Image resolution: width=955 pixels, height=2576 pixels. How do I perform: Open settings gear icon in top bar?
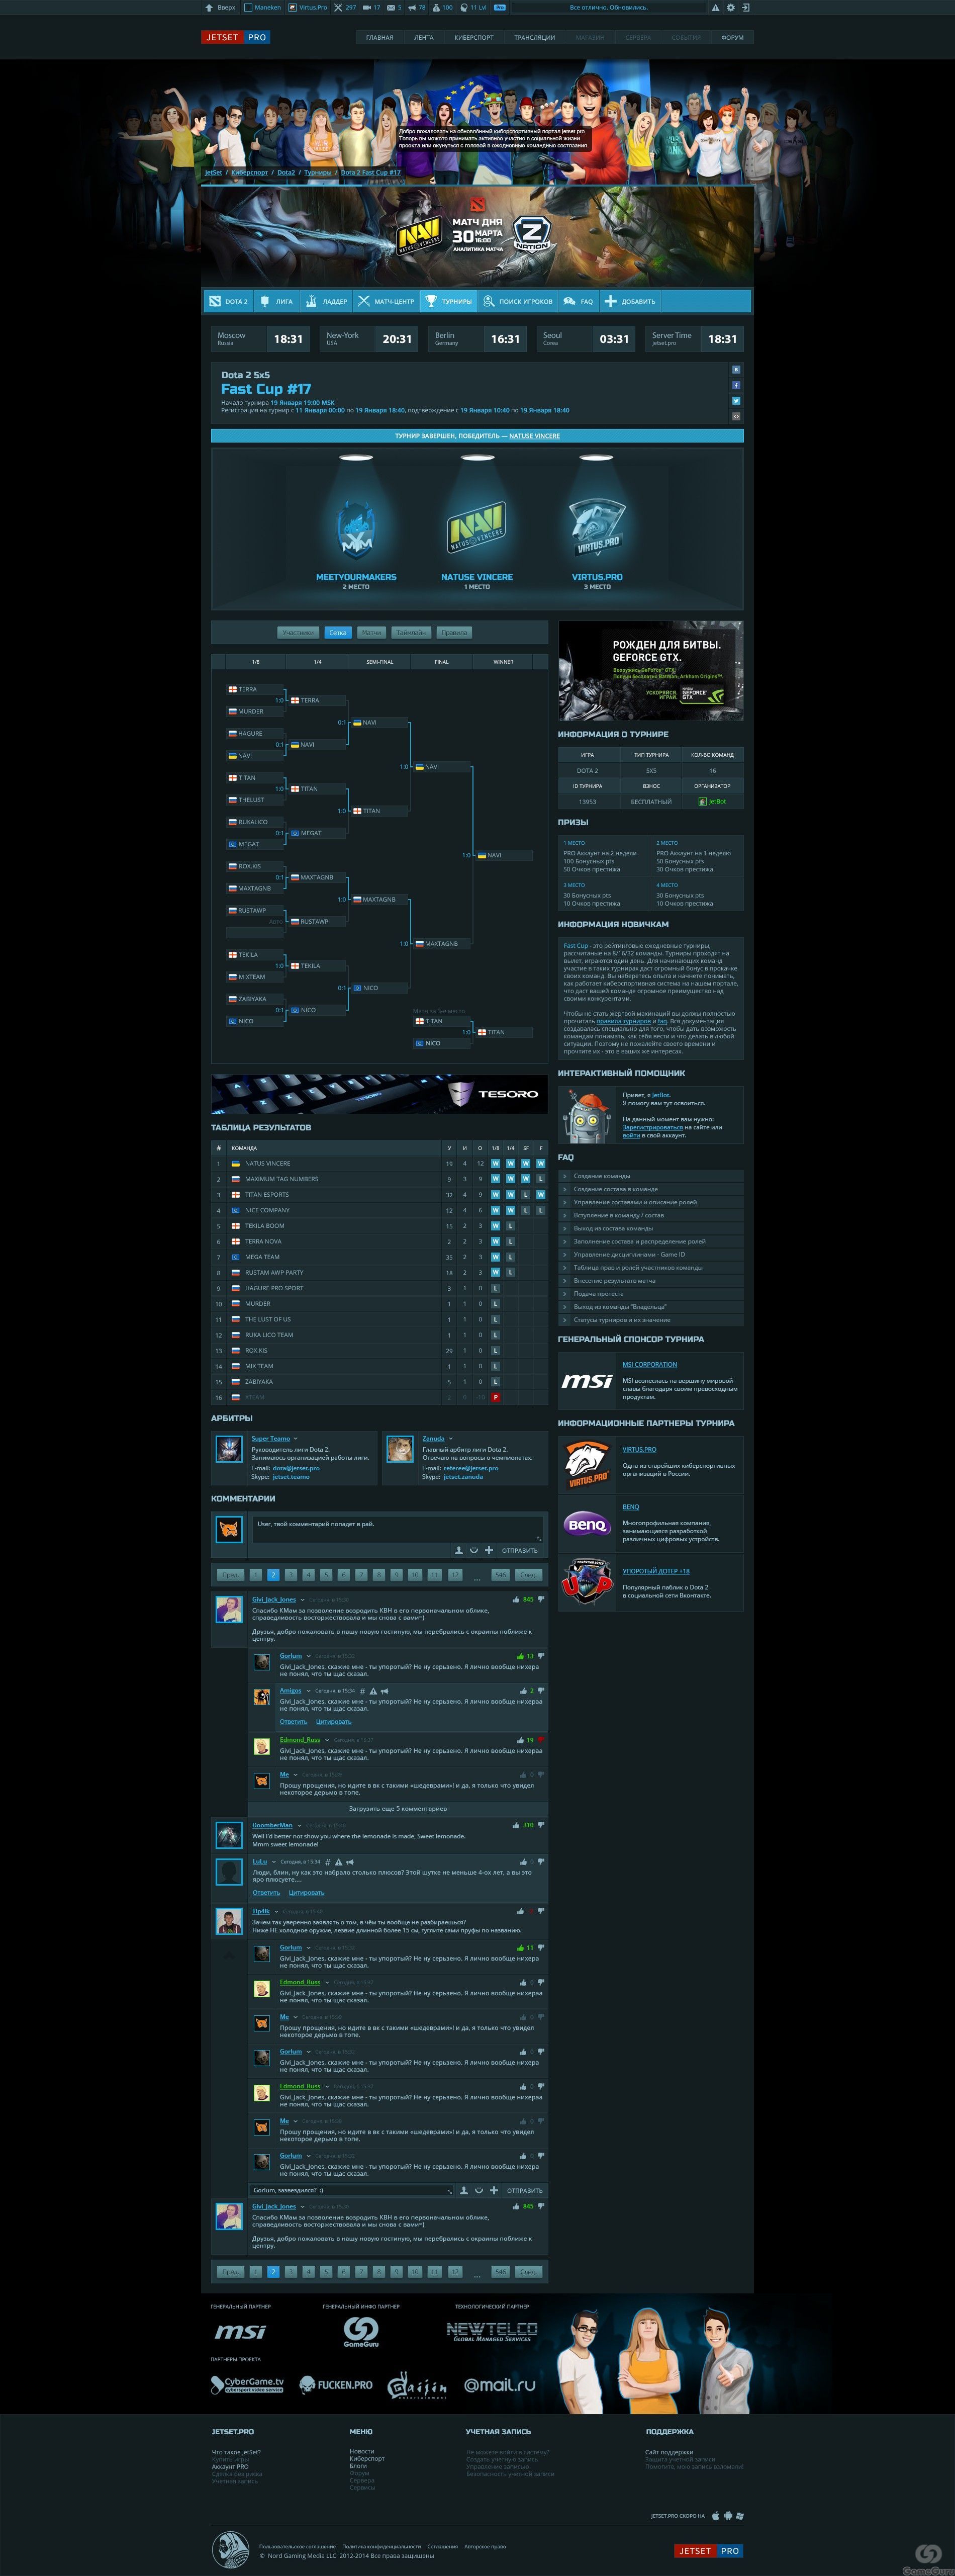(730, 7)
